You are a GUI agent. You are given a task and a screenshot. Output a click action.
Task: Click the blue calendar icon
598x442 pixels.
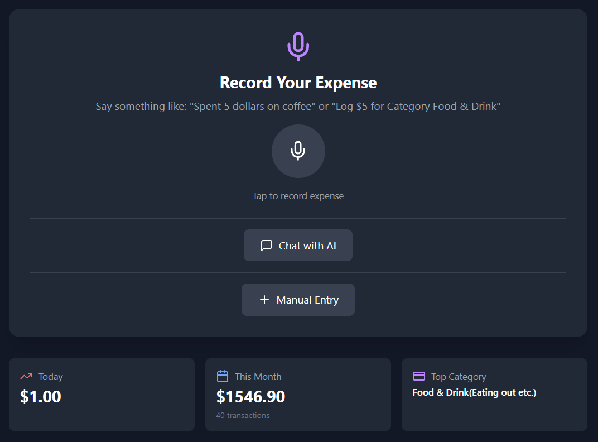click(x=223, y=376)
